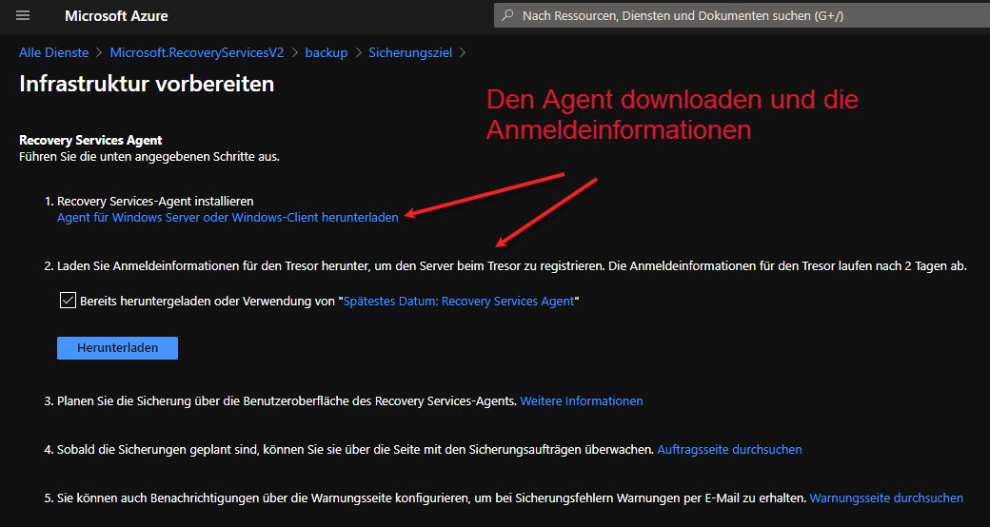Image resolution: width=990 pixels, height=527 pixels.
Task: Focus the resource search field
Action: 742,16
